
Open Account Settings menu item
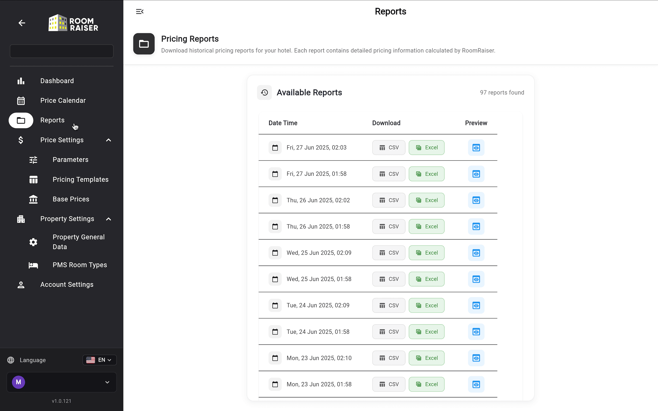67,285
